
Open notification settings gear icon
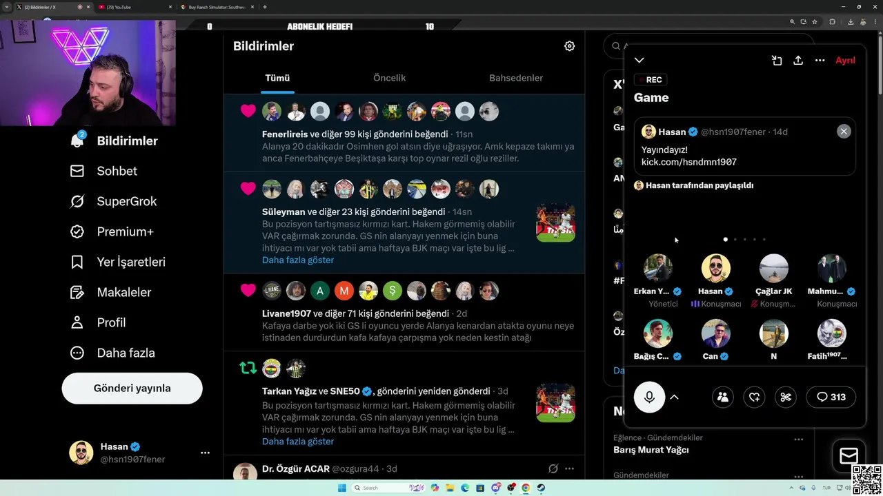point(569,46)
